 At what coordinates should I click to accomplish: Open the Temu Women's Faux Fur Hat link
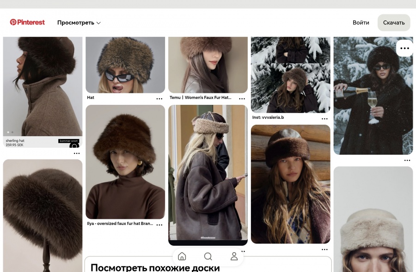(x=200, y=98)
